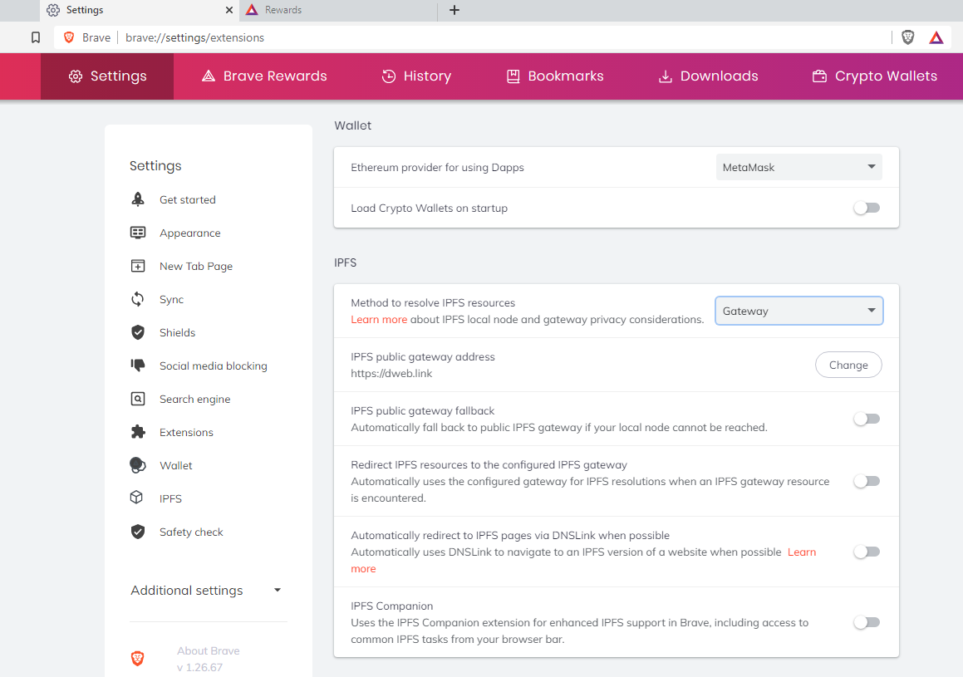Click the Extensions puzzle piece icon
Image resolution: width=963 pixels, height=677 pixels.
point(138,432)
